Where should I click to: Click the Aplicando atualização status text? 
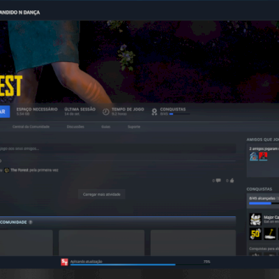click(86, 262)
